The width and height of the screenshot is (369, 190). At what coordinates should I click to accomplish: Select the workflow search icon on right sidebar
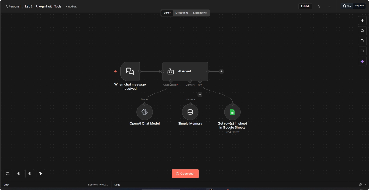tap(362, 30)
